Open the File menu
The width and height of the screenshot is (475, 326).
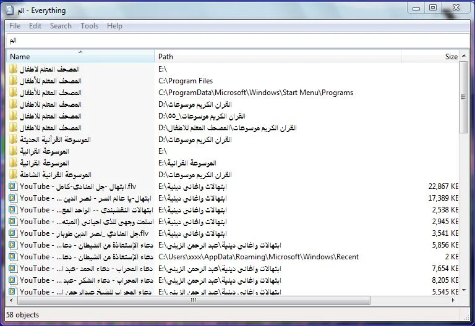coord(15,26)
